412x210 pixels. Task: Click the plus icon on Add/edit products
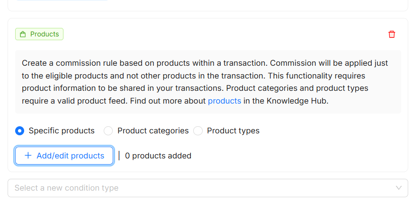point(28,156)
